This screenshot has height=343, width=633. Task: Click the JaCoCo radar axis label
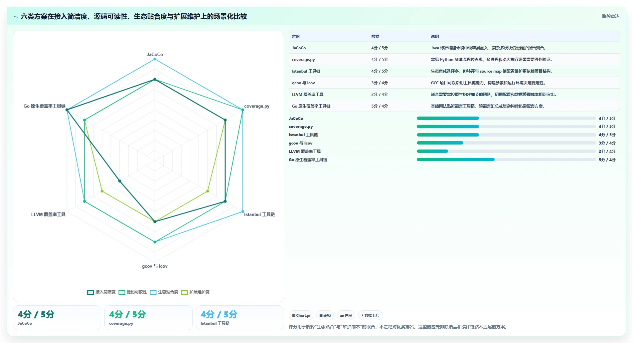click(x=155, y=54)
